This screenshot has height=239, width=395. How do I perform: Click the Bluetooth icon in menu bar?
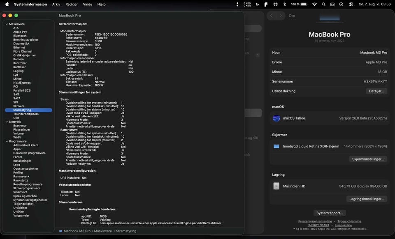click(x=285, y=4)
